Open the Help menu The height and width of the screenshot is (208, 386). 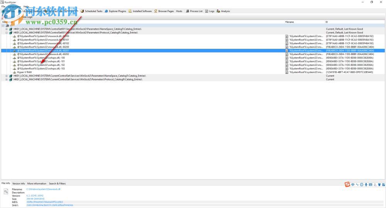(26, 7)
